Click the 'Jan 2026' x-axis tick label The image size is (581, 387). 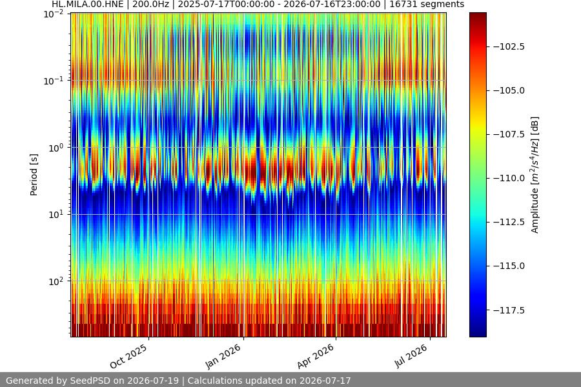pyautogui.click(x=223, y=357)
